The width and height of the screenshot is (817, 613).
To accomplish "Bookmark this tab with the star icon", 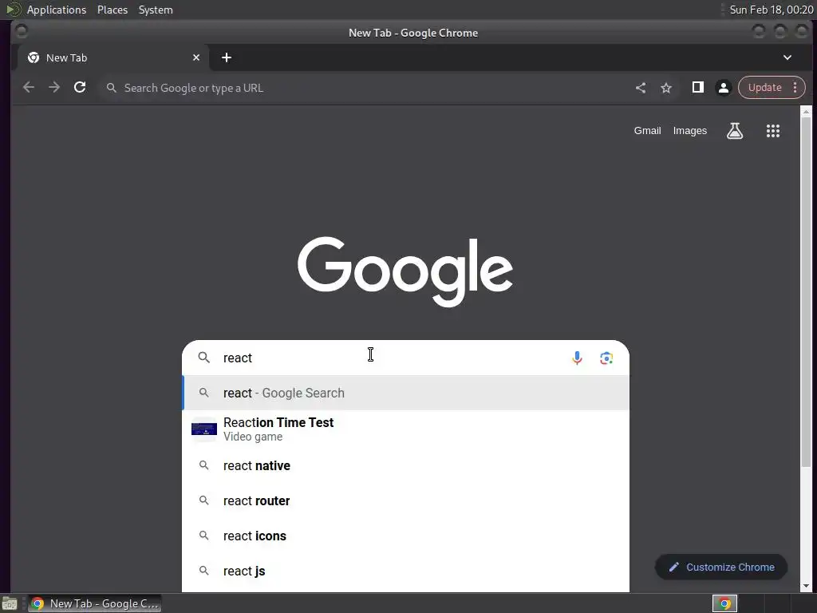I will 666,88.
